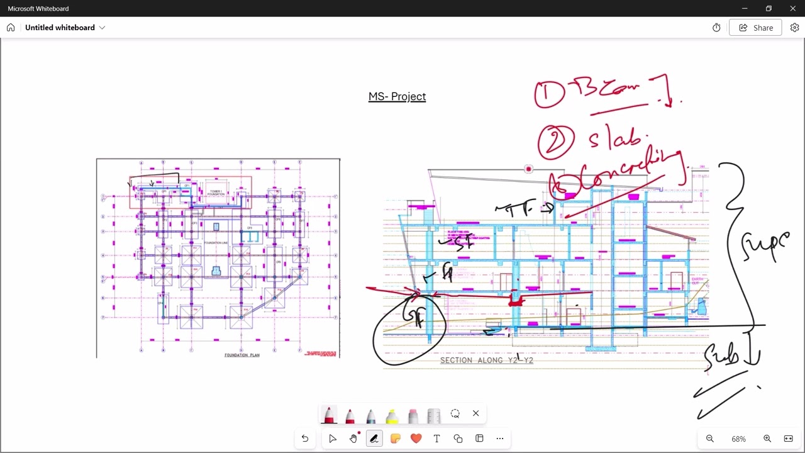
Task: Expand the Untitled whiteboard dropdown
Action: 102,28
